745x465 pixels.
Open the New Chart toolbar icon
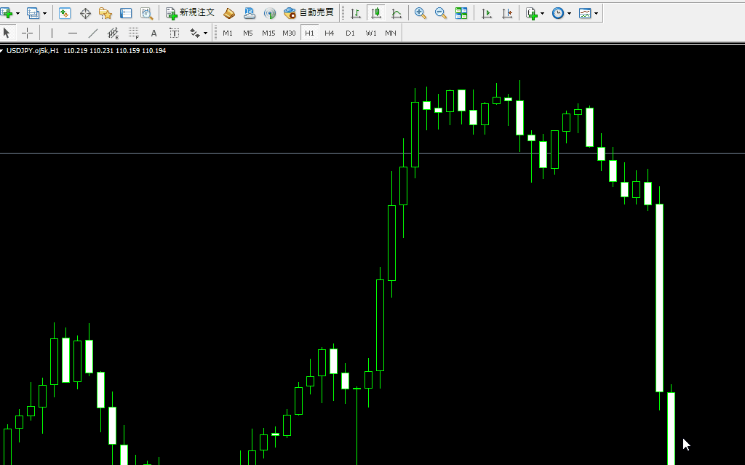tap(6, 13)
